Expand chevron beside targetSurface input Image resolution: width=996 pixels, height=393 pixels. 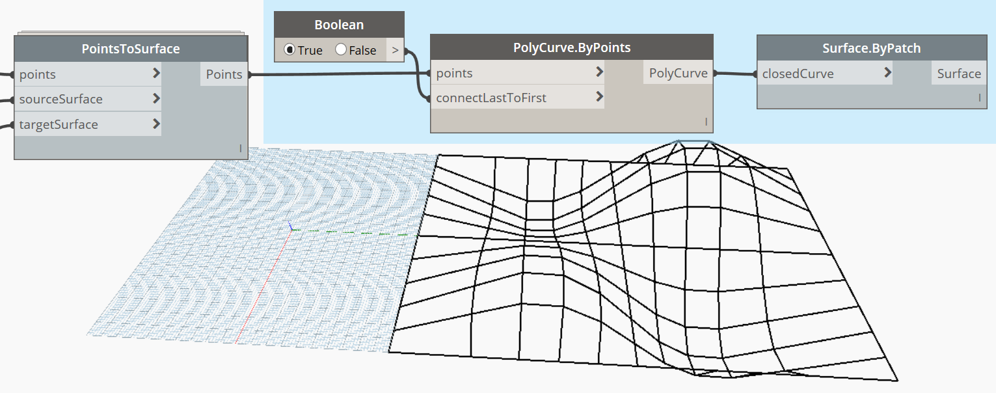point(156,124)
